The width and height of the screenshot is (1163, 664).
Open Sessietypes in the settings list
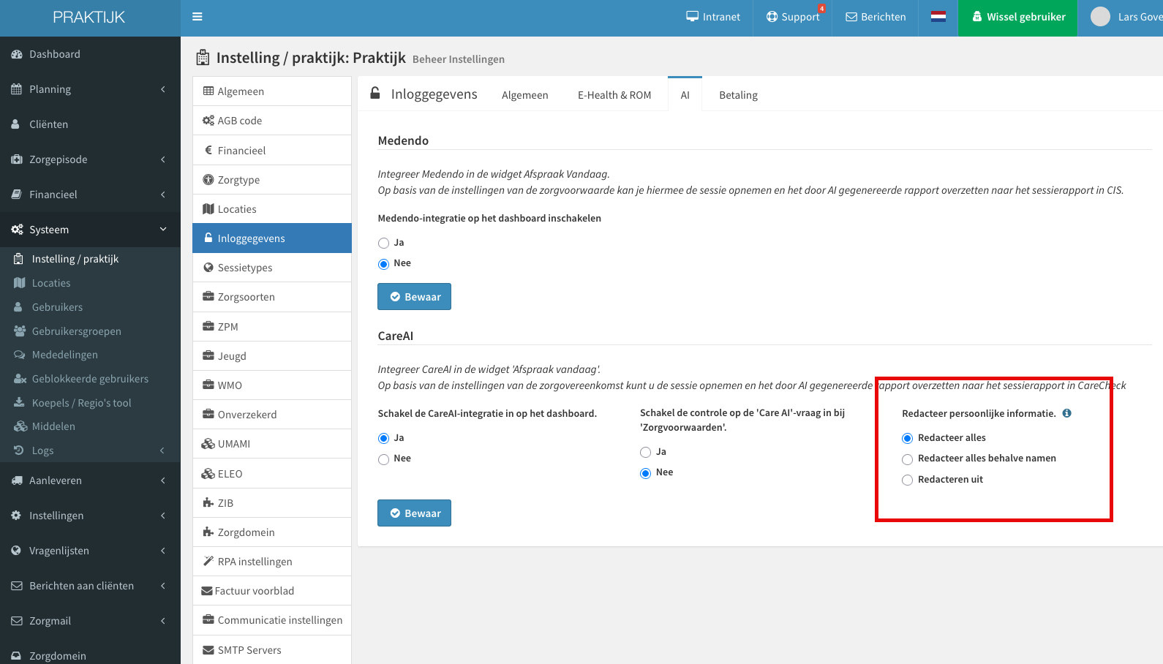pos(272,268)
